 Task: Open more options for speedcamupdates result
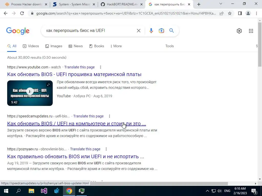click(110, 116)
